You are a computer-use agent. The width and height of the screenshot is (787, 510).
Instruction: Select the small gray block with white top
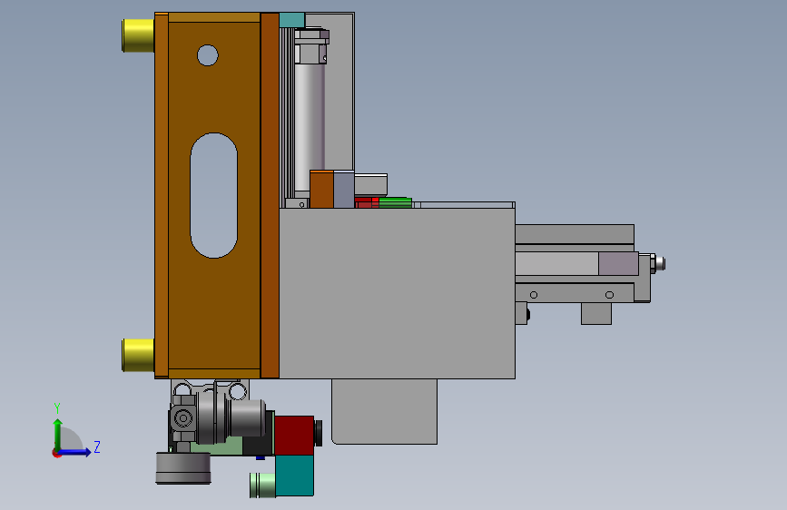[371, 185]
